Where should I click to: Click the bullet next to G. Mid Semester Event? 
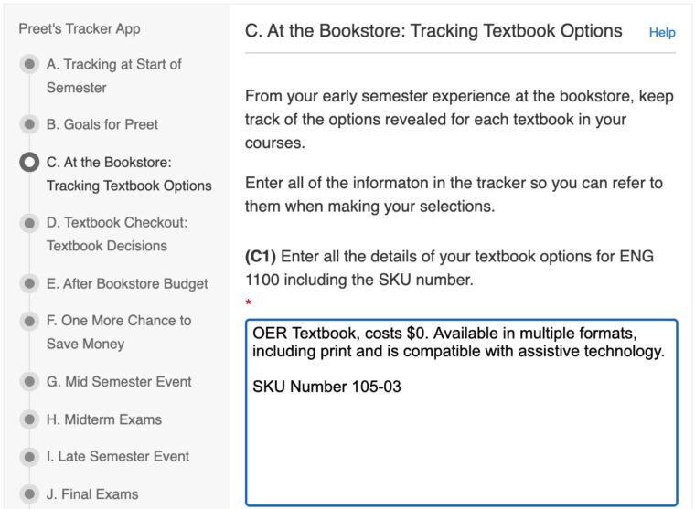tap(30, 382)
